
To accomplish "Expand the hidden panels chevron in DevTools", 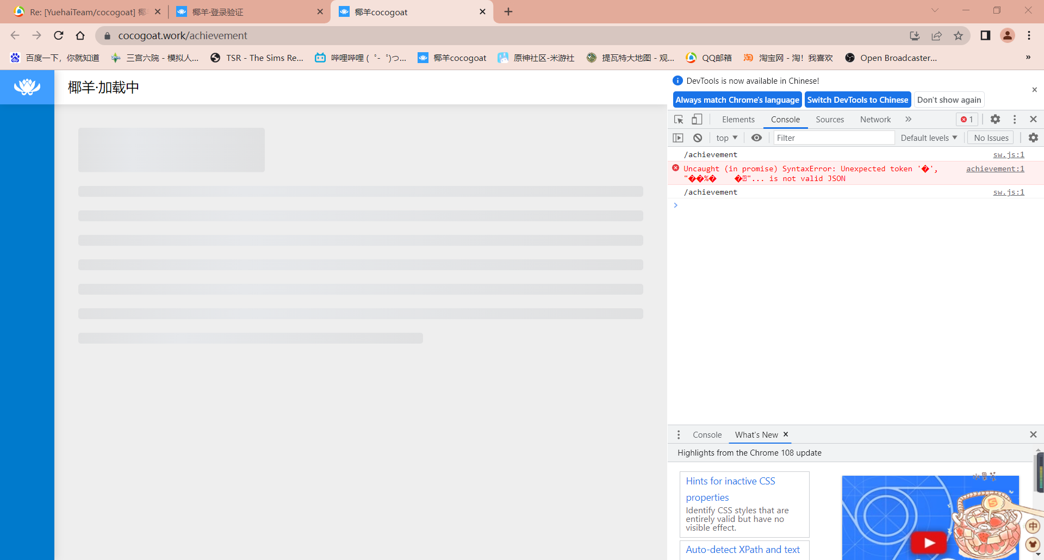I will pos(909,119).
